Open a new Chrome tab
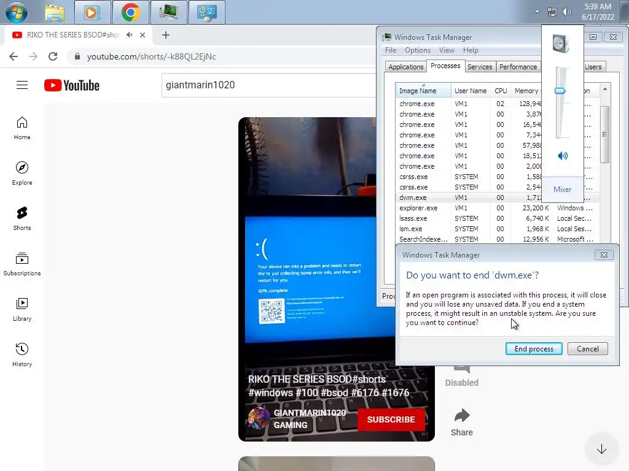 (x=166, y=35)
